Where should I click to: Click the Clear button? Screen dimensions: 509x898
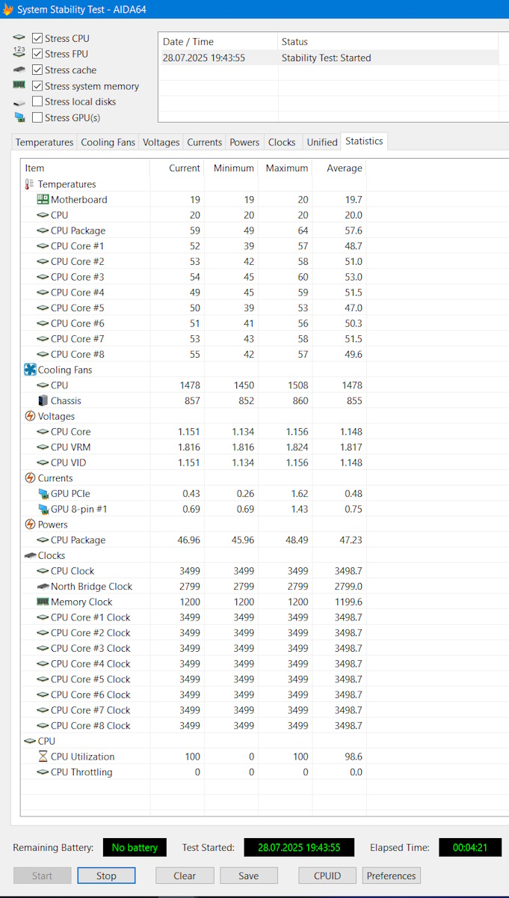[185, 876]
